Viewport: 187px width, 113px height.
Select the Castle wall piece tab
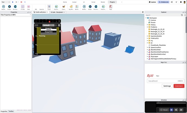pos(41,12)
